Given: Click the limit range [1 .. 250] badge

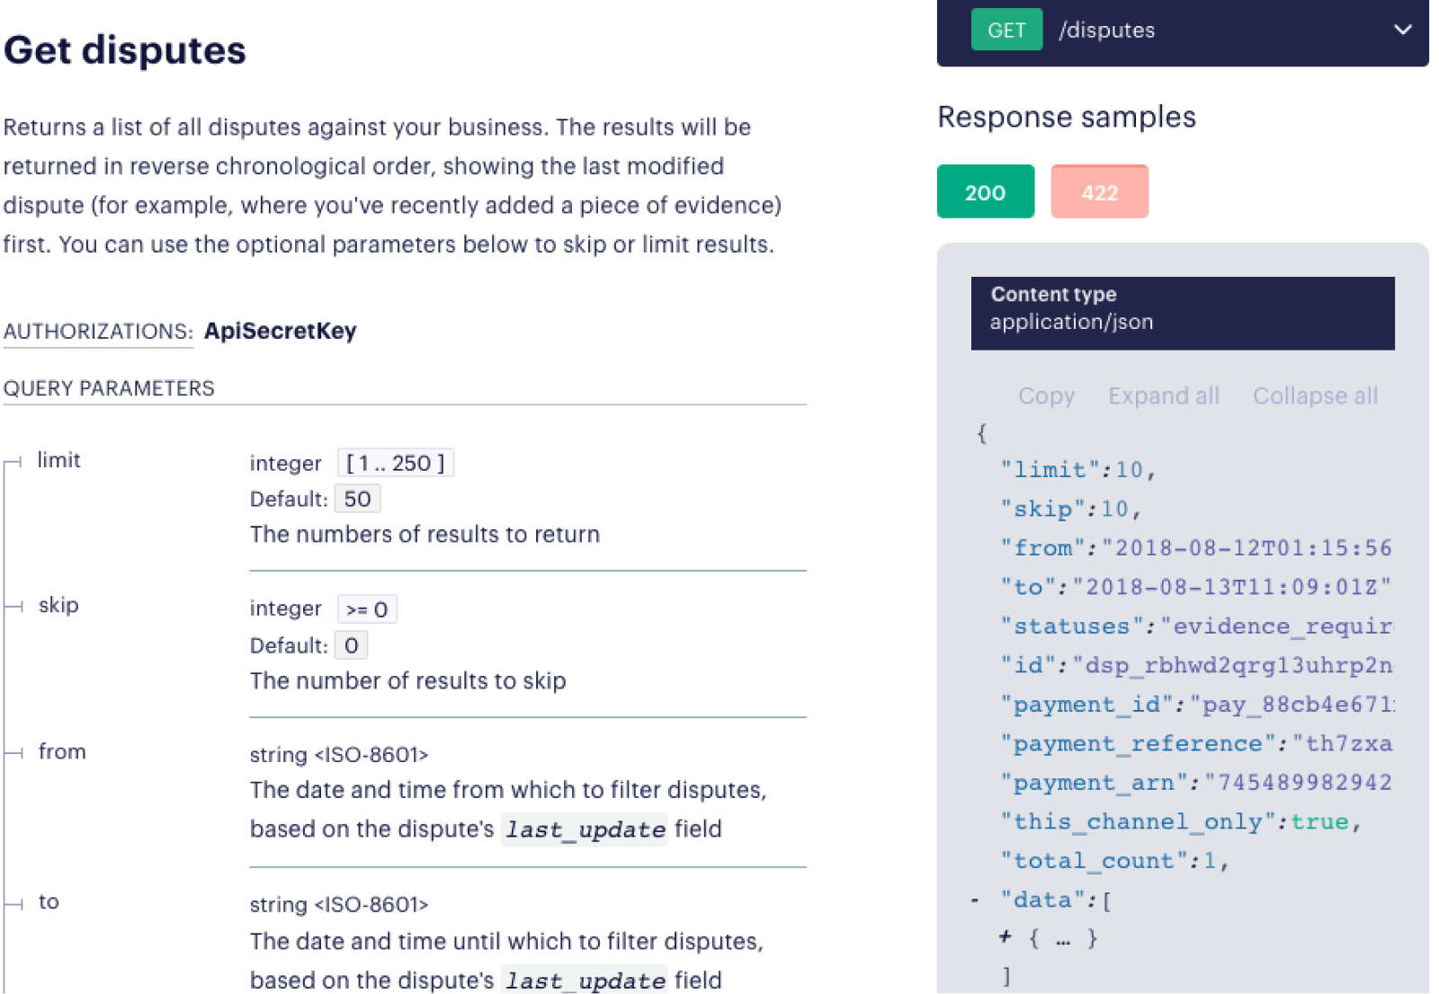Looking at the screenshot, I should 395,463.
